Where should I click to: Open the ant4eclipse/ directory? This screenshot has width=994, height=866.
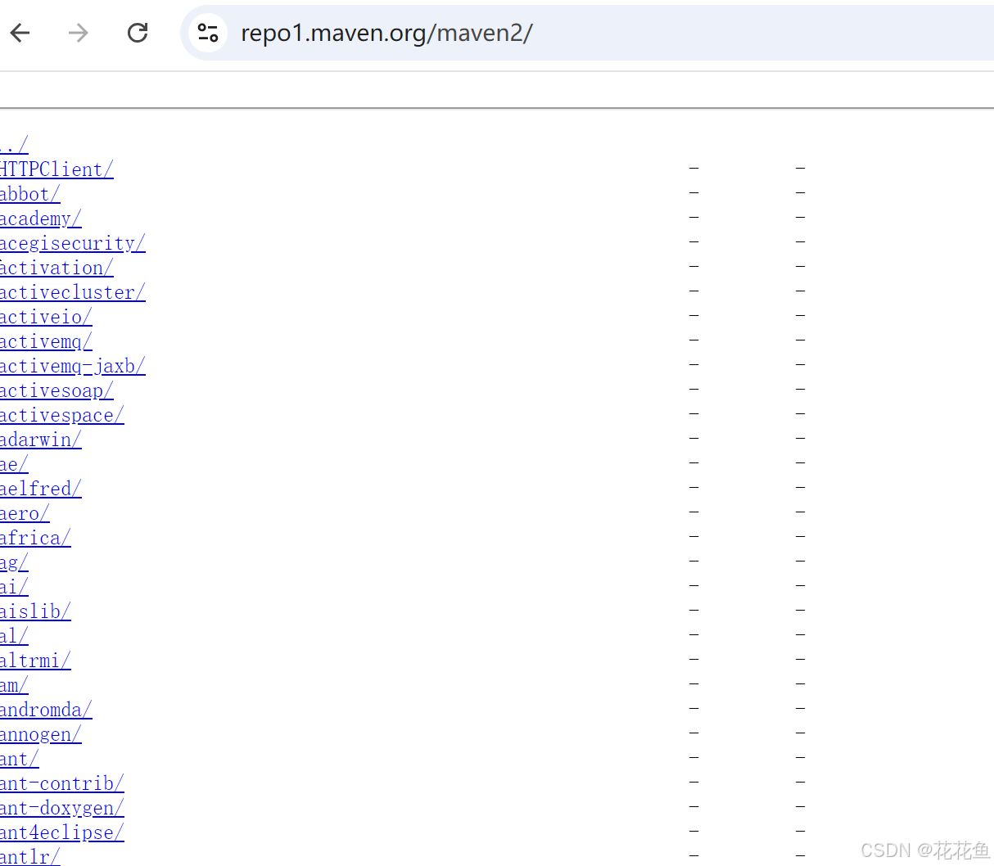(x=62, y=832)
